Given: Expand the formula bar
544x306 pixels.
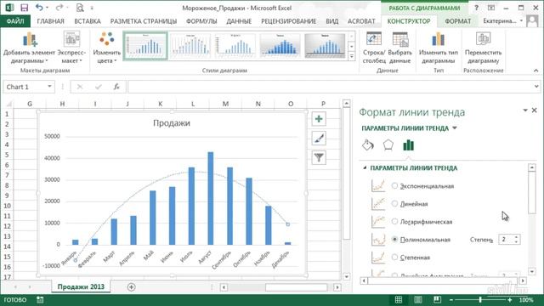Looking at the screenshot, I should point(536,87).
